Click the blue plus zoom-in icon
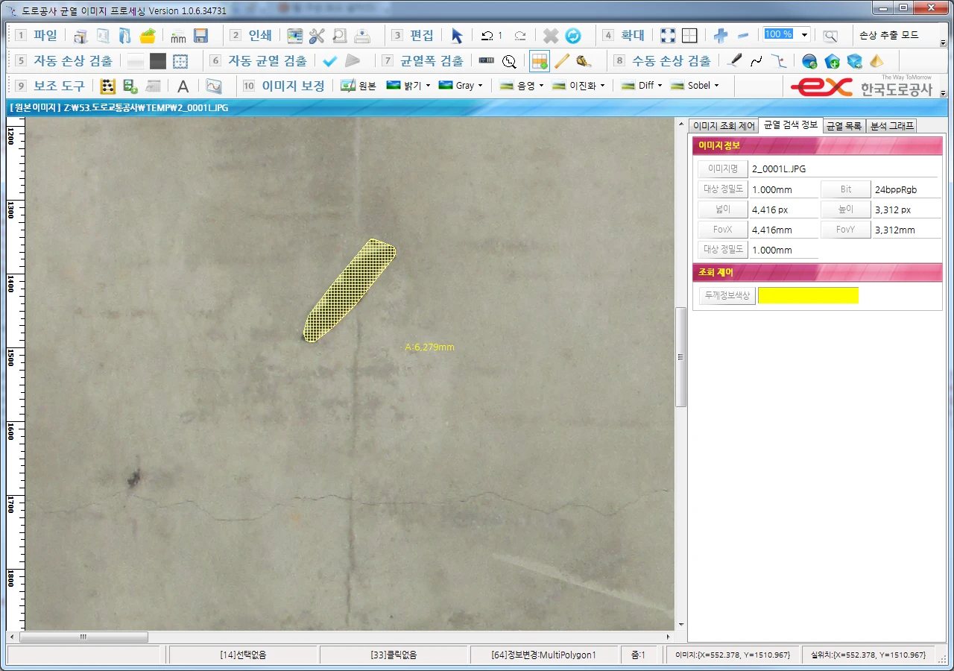Screen dimensions: 954x671 [721, 36]
